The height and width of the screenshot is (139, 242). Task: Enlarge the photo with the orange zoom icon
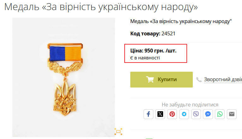click(118, 131)
